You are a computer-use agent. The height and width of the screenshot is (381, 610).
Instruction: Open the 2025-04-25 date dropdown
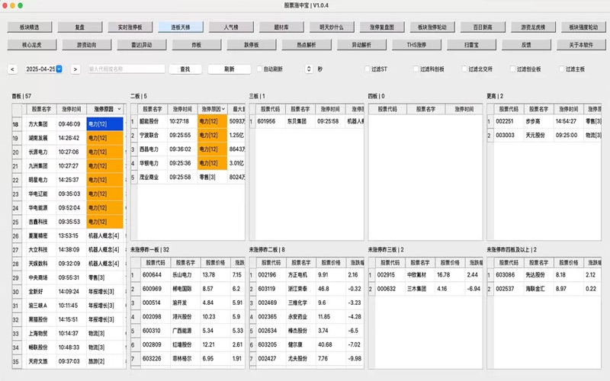(x=59, y=69)
